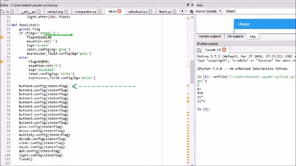This screenshot has height=166, width=296.
Task: Switch to calimg2.png tab
Action: coord(55,12)
